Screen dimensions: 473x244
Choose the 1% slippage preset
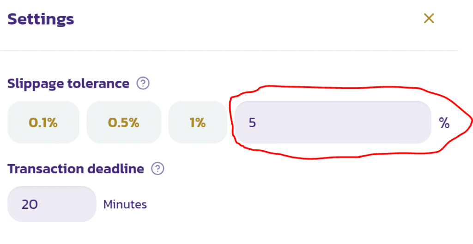(x=198, y=122)
